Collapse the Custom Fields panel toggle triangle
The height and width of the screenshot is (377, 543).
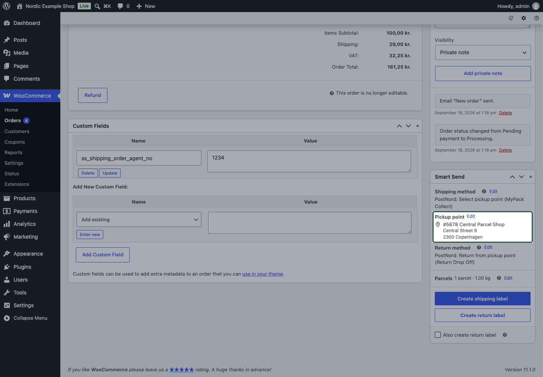coord(417,126)
